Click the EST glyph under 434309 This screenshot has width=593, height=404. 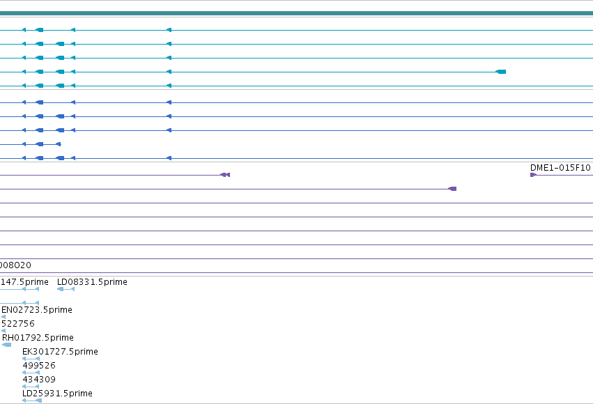click(x=31, y=387)
